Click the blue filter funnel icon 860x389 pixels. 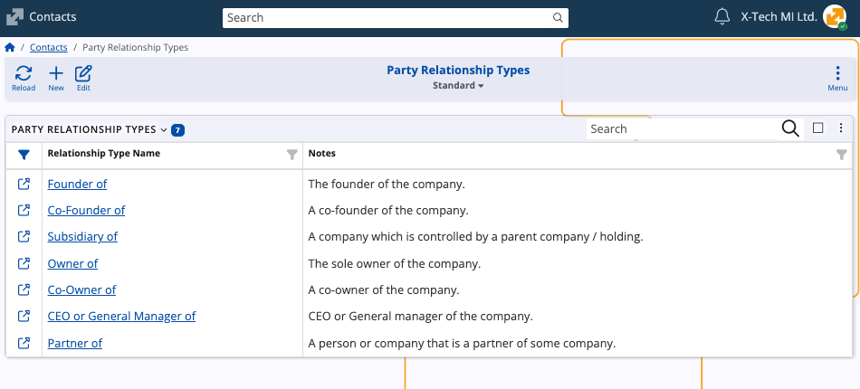(x=24, y=155)
